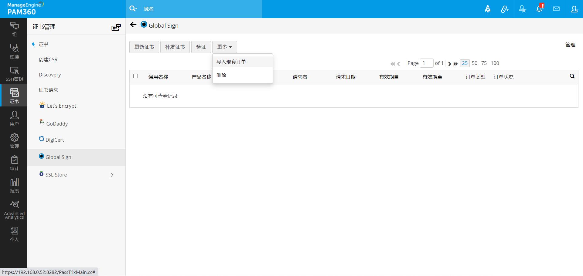Click the 补发证书 button
The height and width of the screenshot is (276, 583).
175,47
